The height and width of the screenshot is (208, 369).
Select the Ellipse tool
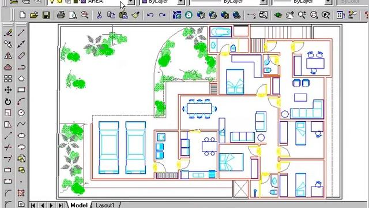click(x=21, y=136)
